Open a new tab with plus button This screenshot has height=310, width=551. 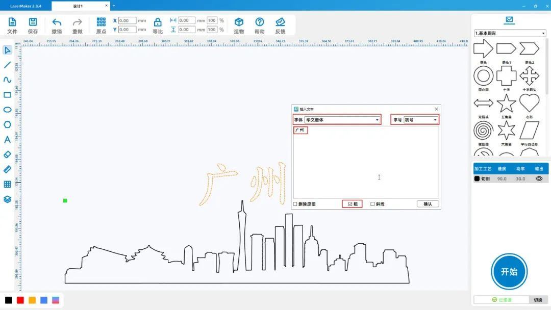[114, 6]
